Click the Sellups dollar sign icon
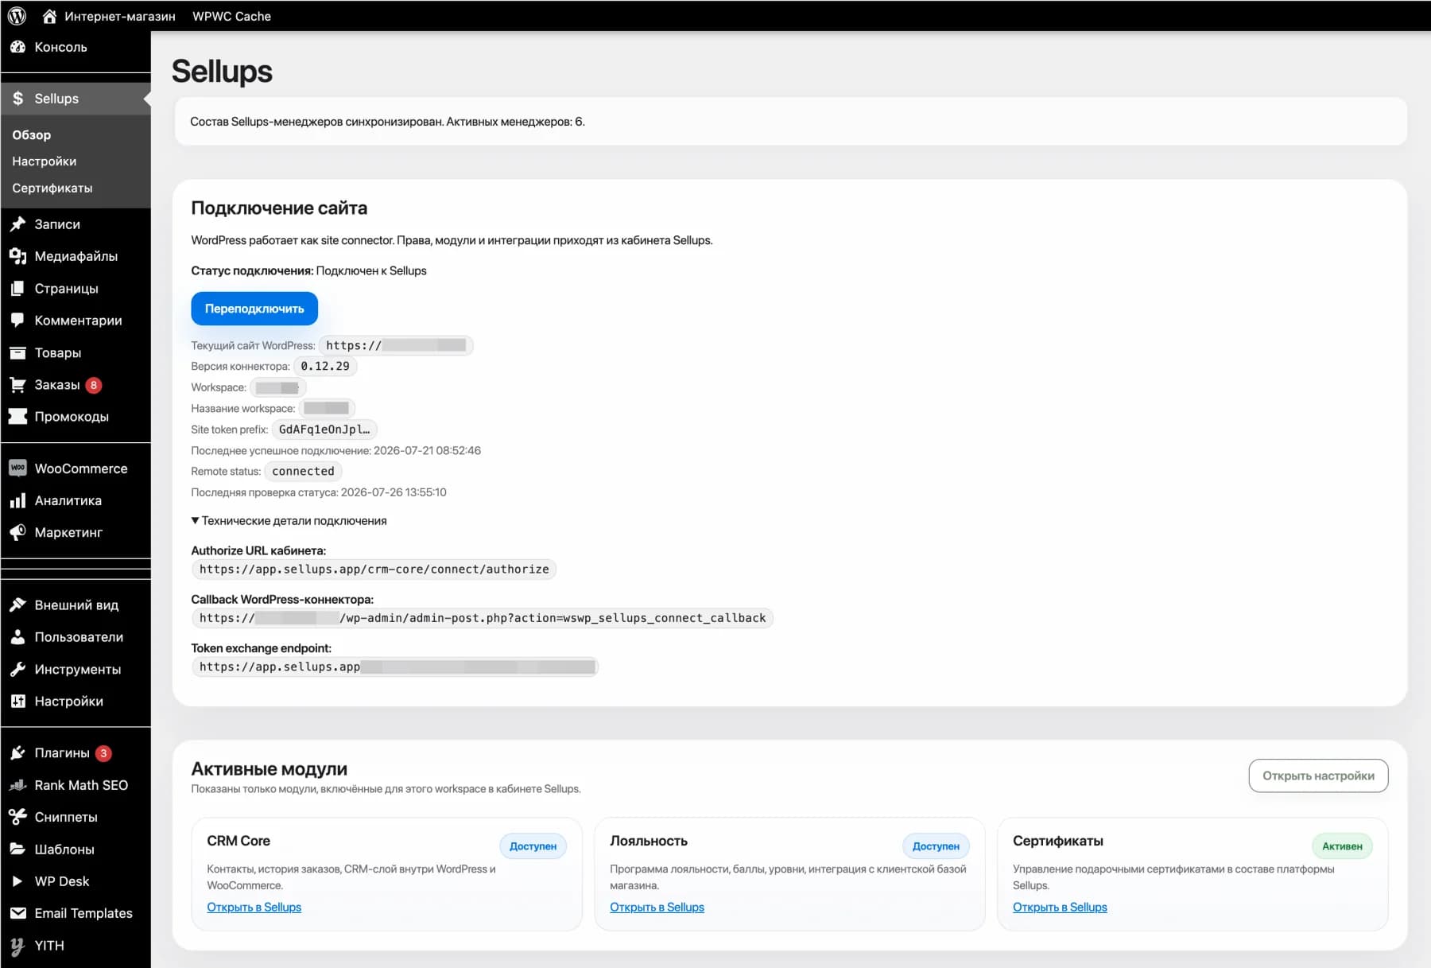 [17, 99]
